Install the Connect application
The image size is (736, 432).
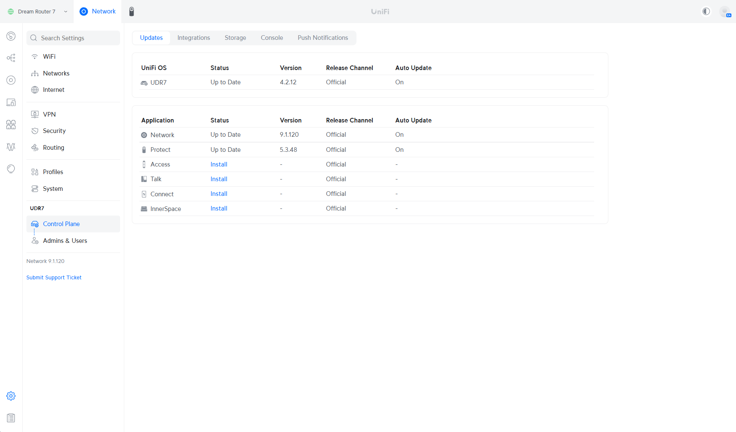tap(219, 194)
